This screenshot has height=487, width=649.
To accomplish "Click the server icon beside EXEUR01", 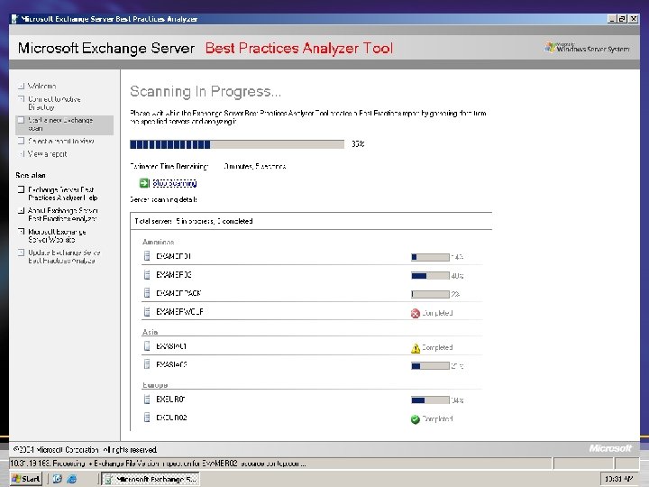I will pyautogui.click(x=147, y=400).
